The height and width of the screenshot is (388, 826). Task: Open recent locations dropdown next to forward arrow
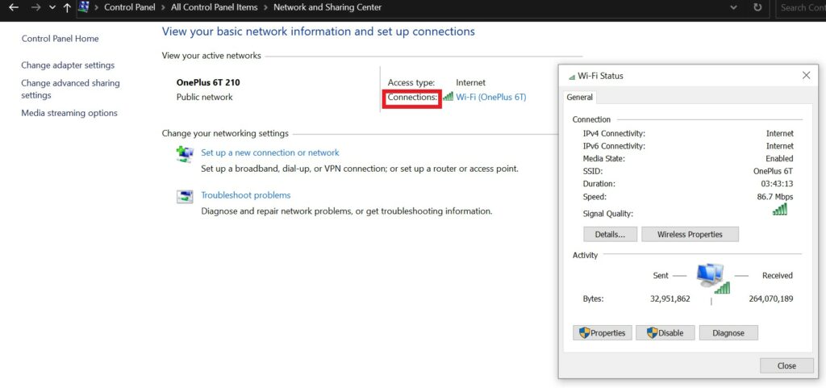click(x=52, y=8)
